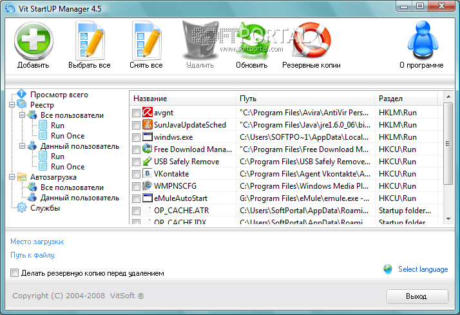
Task: Click the OP_CACHE.ATR row name
Action: click(181, 211)
